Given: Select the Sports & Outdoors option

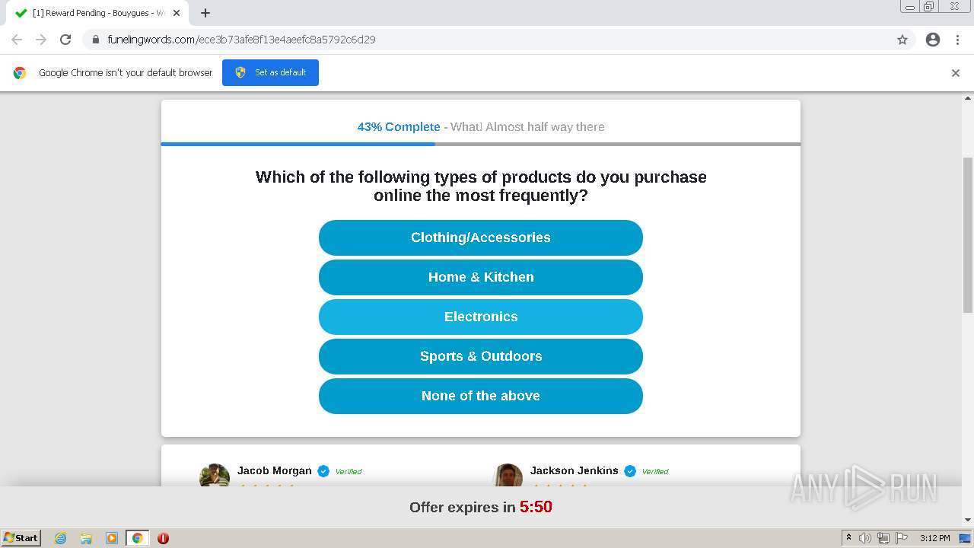Looking at the screenshot, I should tap(481, 356).
